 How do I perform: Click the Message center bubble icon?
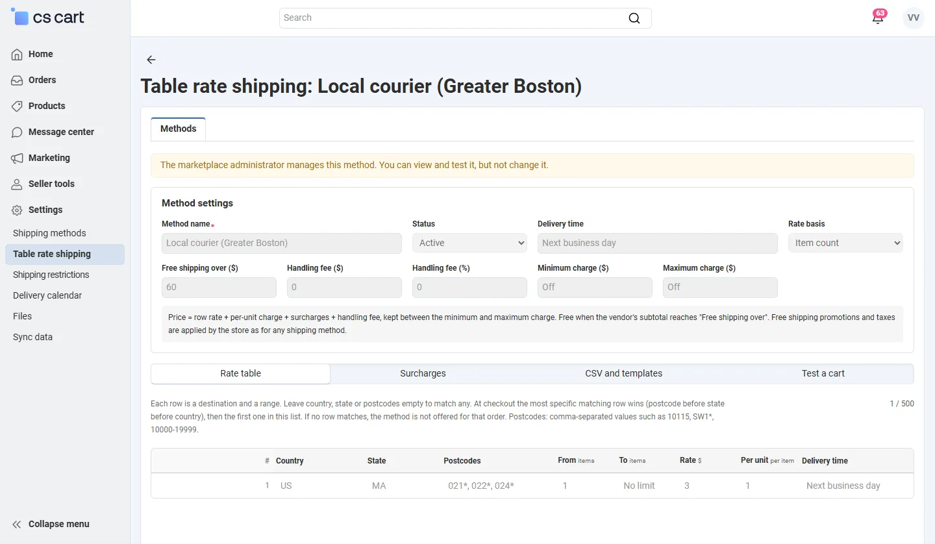coord(18,132)
